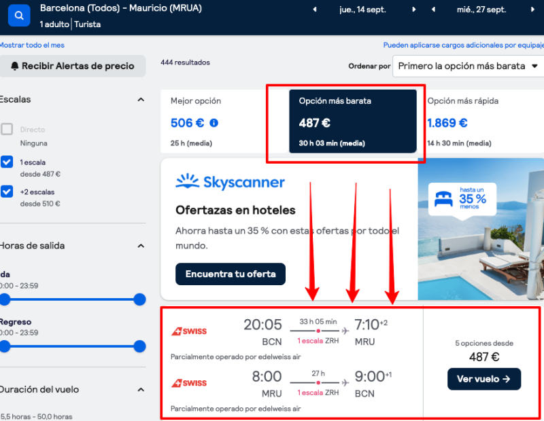Open the Ordenar por dropdown

[468, 66]
